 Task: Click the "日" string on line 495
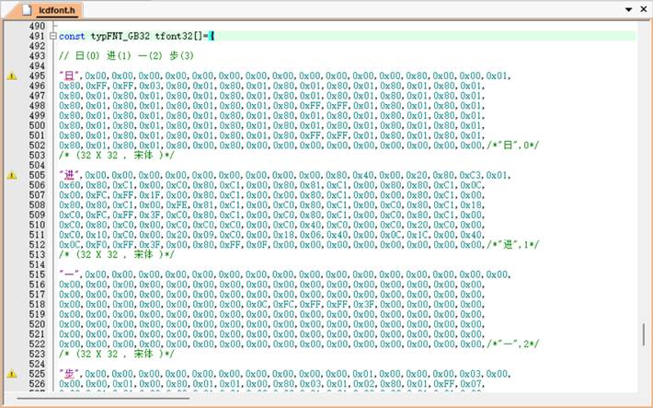(x=68, y=76)
